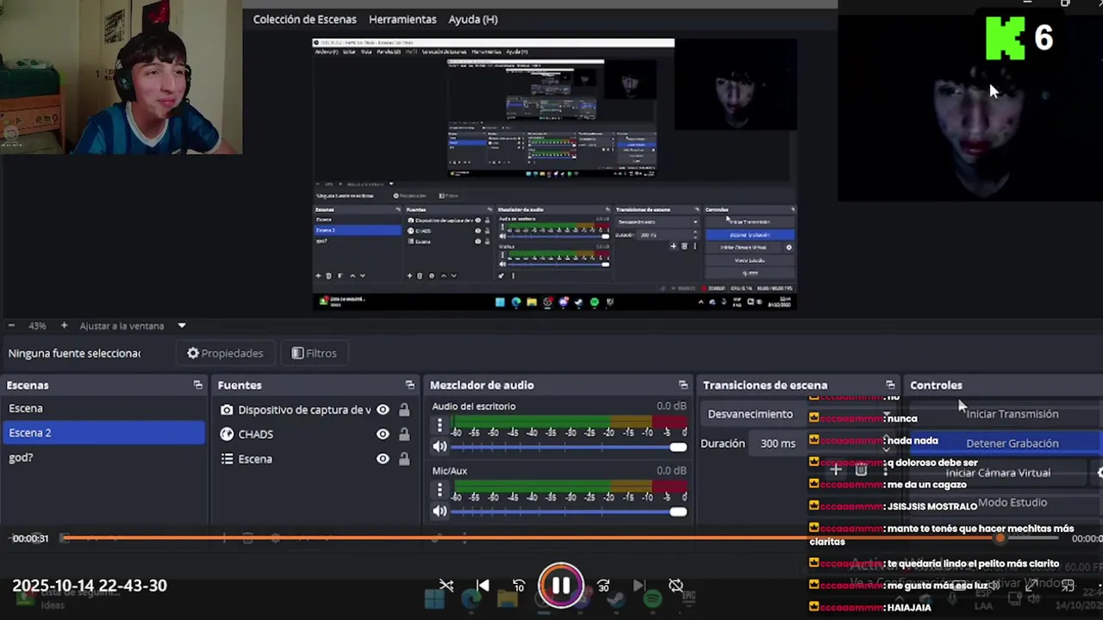Click the 43% zoom value

[37, 326]
